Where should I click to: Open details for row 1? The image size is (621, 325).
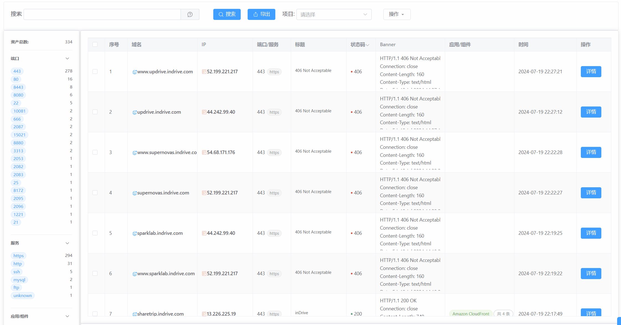(591, 72)
